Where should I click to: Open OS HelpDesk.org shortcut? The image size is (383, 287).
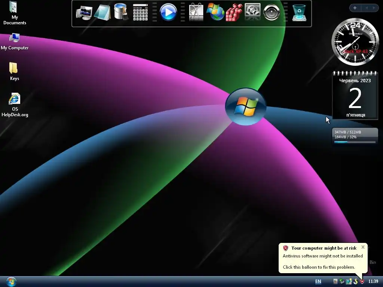pos(15,105)
